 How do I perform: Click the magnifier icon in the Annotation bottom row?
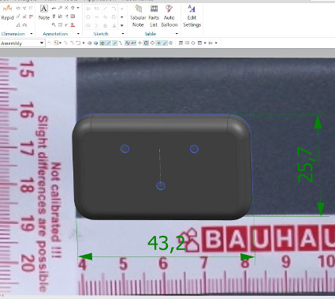click(54, 25)
